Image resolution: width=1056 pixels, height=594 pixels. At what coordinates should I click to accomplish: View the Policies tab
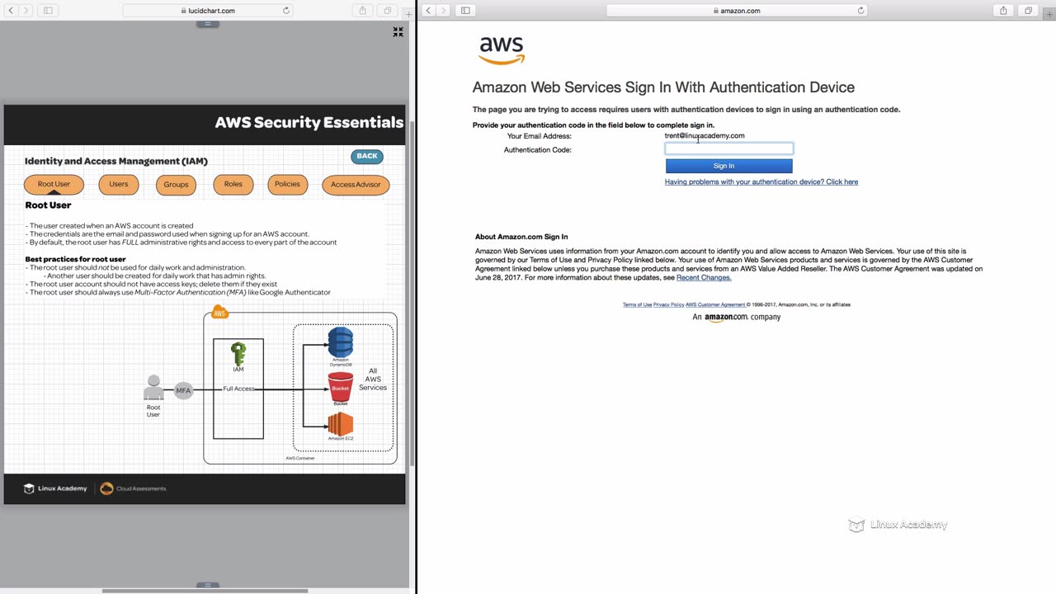click(x=287, y=185)
